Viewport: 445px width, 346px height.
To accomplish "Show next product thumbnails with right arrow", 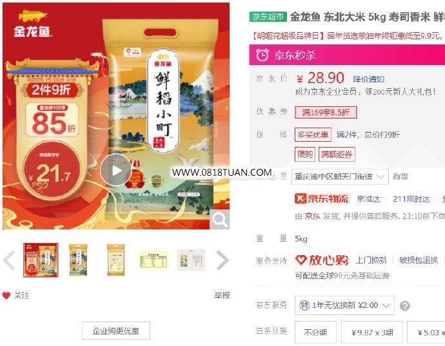I will pos(222,260).
